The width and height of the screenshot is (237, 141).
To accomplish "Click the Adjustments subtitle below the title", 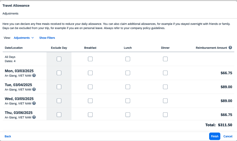I will (x=10, y=13).
